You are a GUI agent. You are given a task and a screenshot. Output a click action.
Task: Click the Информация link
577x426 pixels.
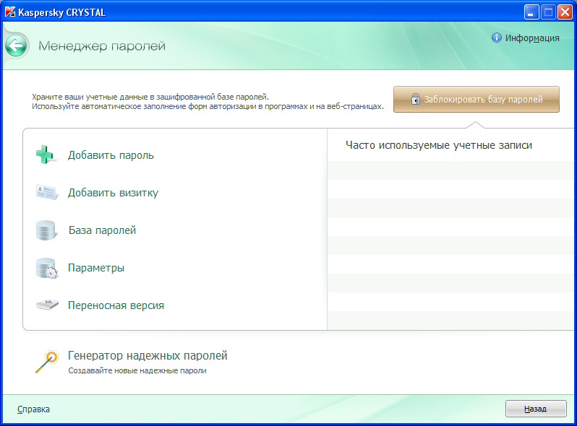[x=532, y=38]
